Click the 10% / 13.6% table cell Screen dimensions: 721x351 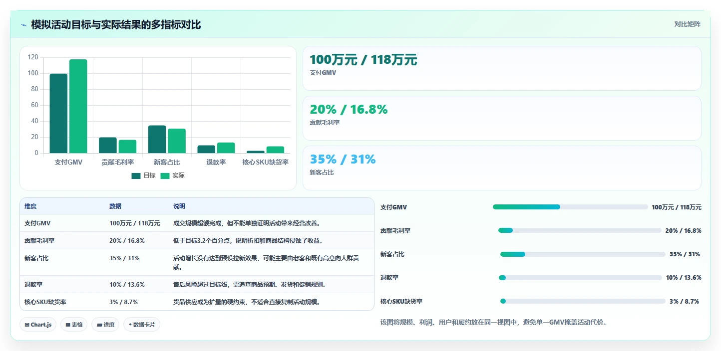[x=137, y=284]
